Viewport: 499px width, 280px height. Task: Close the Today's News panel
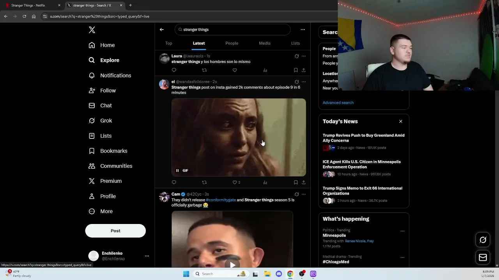[x=401, y=121]
